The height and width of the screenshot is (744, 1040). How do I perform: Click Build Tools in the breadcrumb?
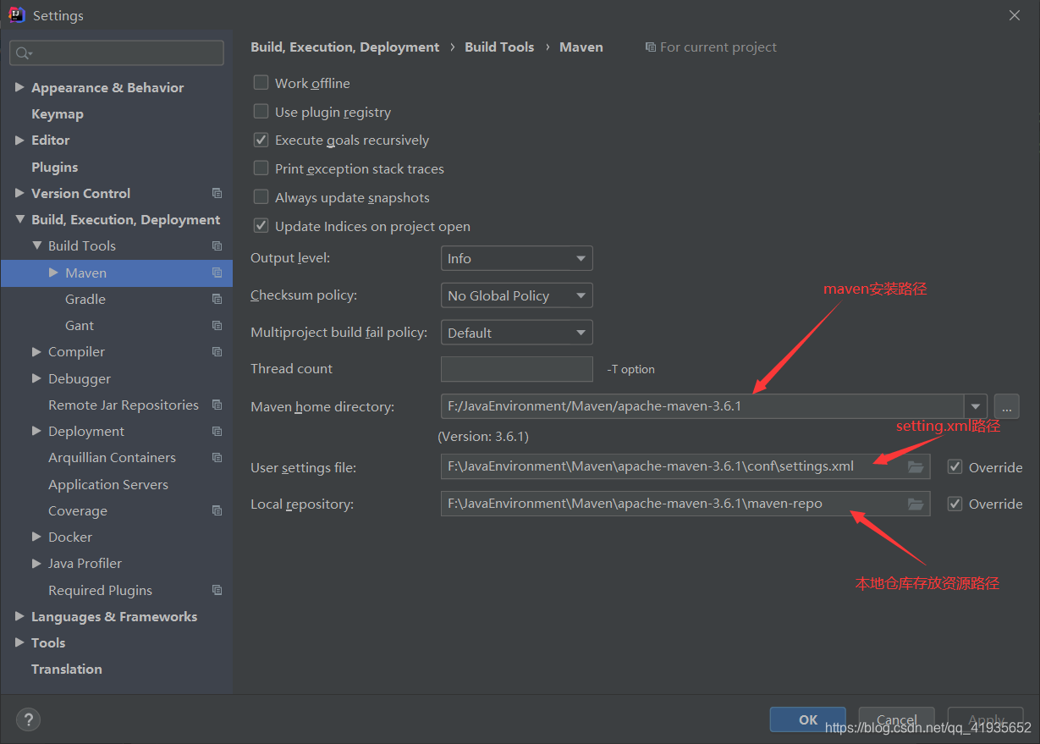click(499, 47)
